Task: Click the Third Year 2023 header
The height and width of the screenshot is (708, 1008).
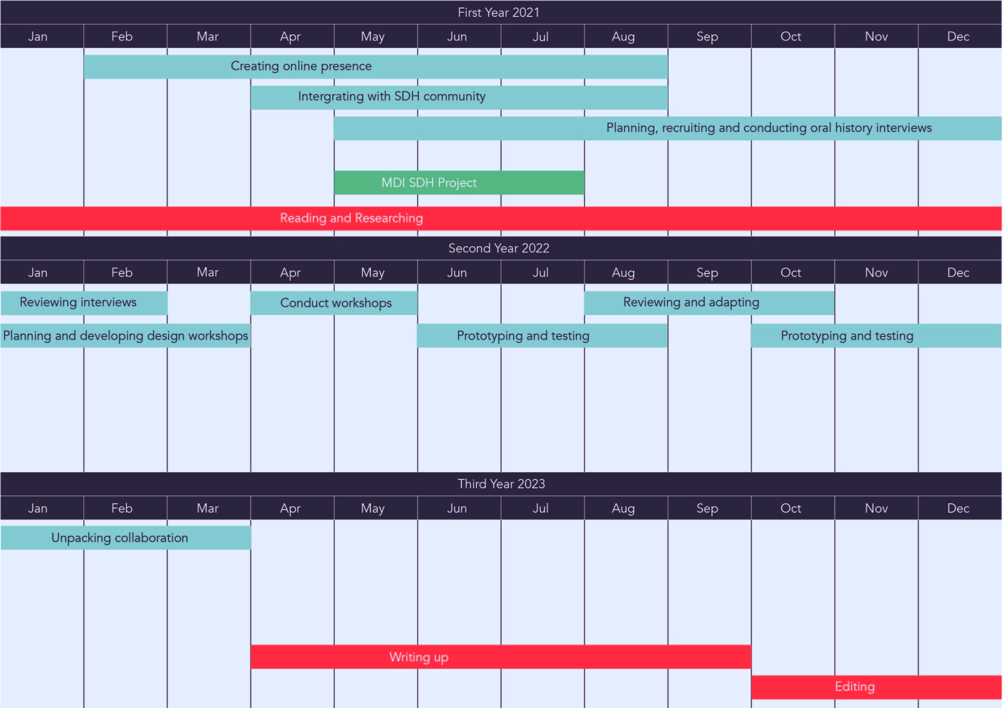Action: [500, 484]
